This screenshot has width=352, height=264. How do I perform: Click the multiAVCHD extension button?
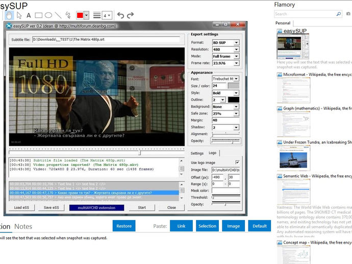pyautogui.click(x=96, y=208)
